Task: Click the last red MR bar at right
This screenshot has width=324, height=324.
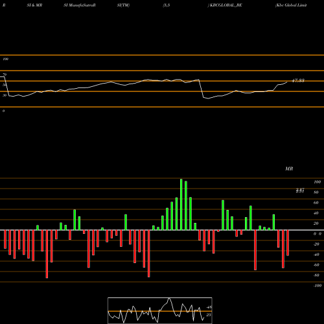Action: click(x=288, y=243)
